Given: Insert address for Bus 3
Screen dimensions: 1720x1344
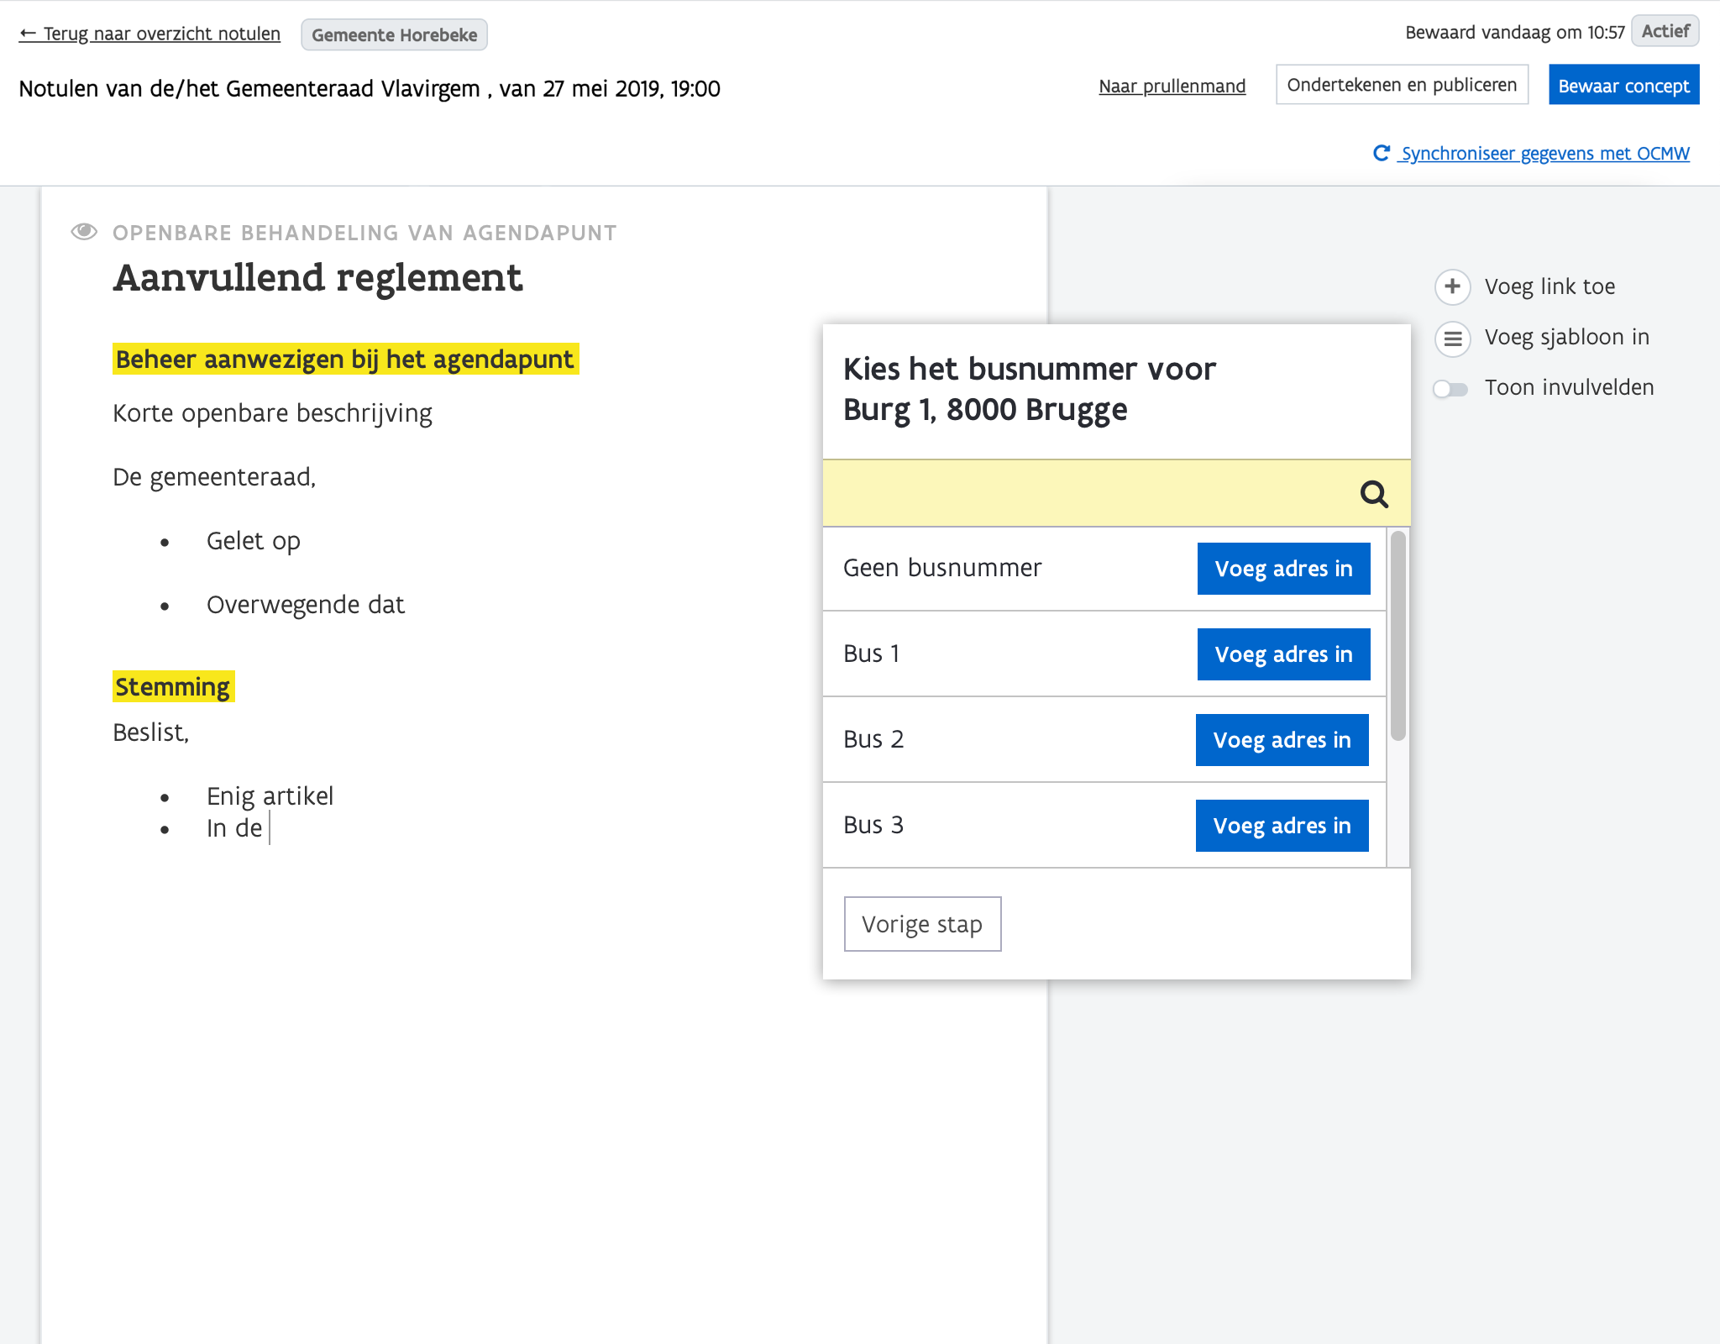Looking at the screenshot, I should click(1282, 826).
